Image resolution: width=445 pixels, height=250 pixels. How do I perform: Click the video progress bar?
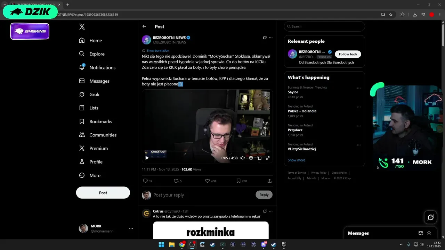tap(207, 151)
